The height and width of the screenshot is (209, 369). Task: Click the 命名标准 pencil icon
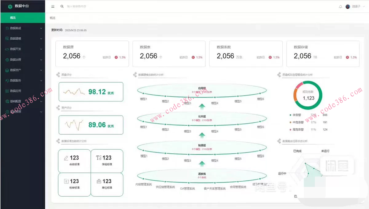tap(66, 158)
